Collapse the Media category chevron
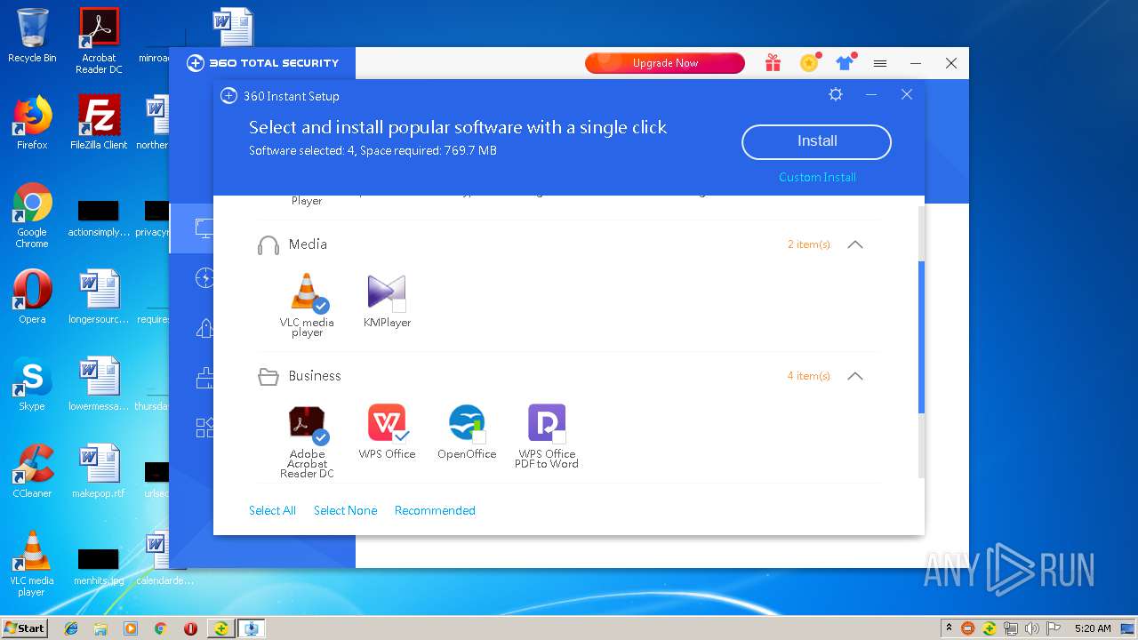Viewport: 1138px width, 640px height. click(855, 244)
